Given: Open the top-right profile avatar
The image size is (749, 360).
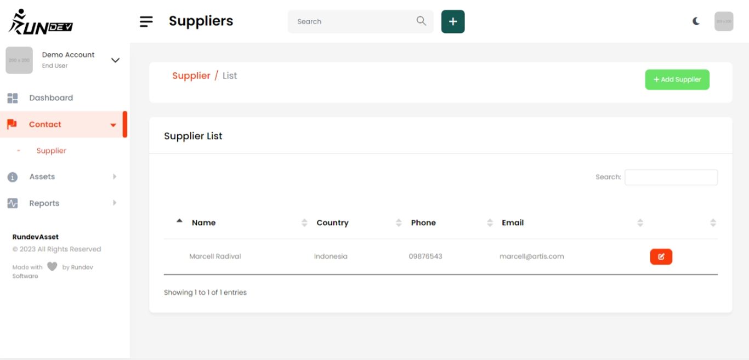Looking at the screenshot, I should (724, 21).
